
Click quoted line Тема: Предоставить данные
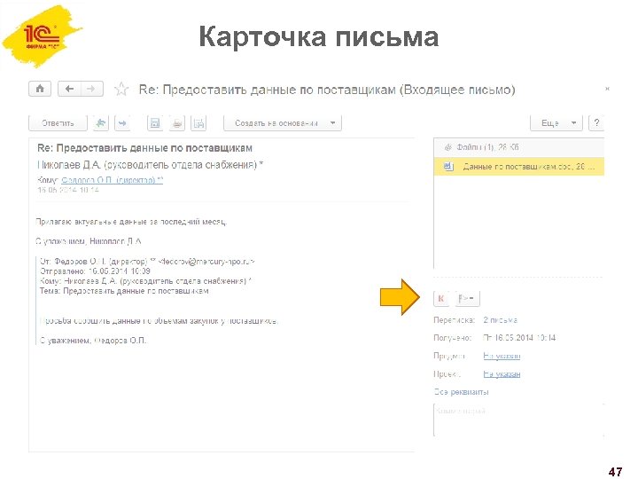125,291
